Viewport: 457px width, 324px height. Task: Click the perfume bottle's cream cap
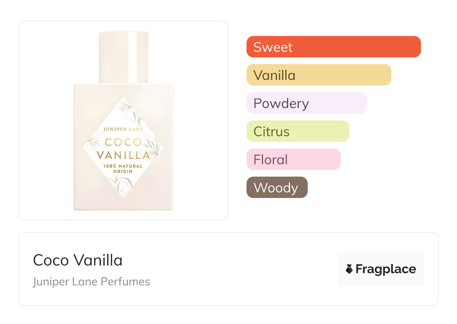point(123,57)
